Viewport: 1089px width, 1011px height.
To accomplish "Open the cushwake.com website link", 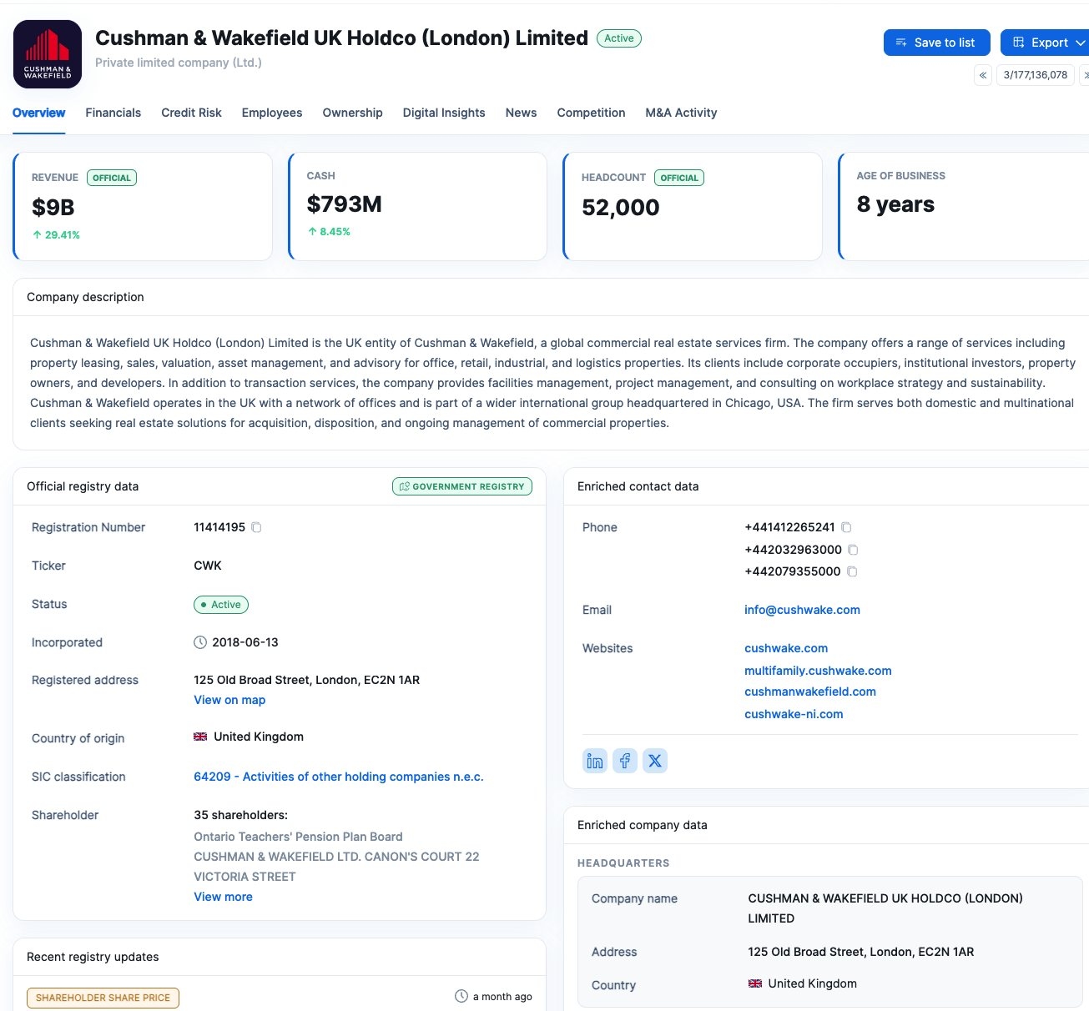I will [786, 648].
